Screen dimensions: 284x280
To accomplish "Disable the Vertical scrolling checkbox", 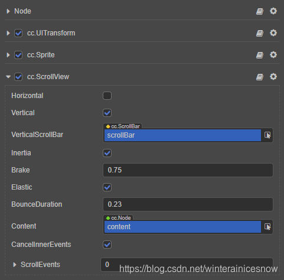I will (x=107, y=113).
